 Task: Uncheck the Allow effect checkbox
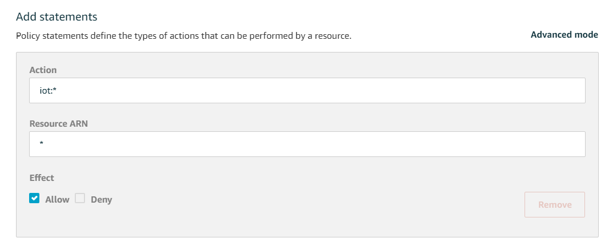[35, 199]
